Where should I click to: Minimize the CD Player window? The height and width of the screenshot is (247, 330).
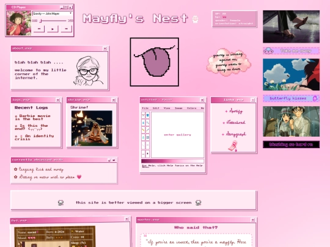[x=62, y=7]
